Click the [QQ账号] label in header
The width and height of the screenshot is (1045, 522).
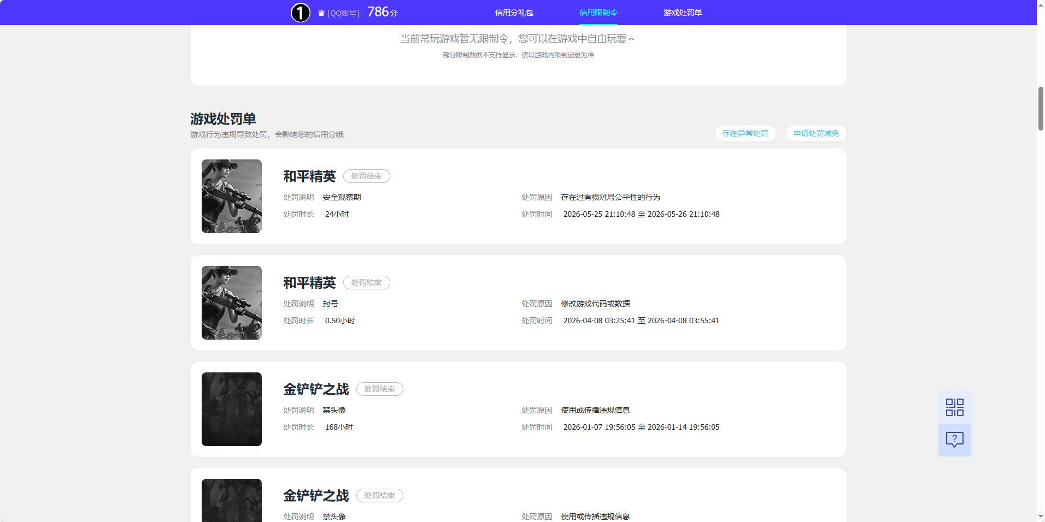click(x=343, y=13)
